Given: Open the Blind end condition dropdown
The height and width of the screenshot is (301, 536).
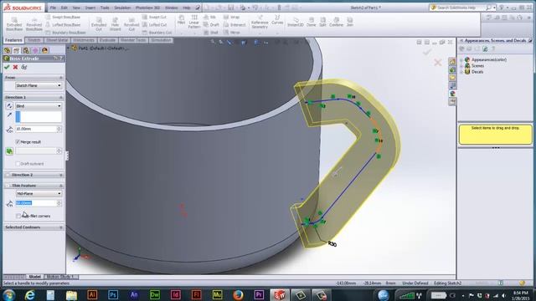Looking at the screenshot, I should point(39,106).
